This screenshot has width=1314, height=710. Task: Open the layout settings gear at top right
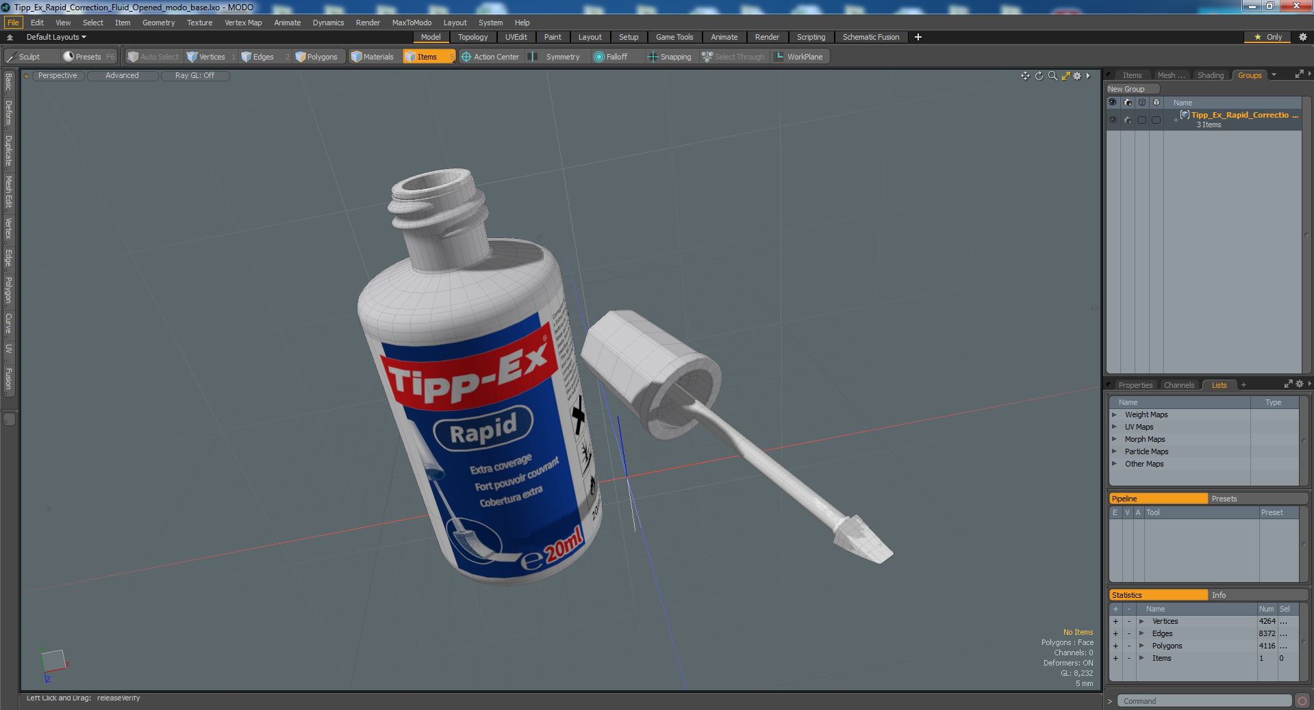[x=1302, y=37]
